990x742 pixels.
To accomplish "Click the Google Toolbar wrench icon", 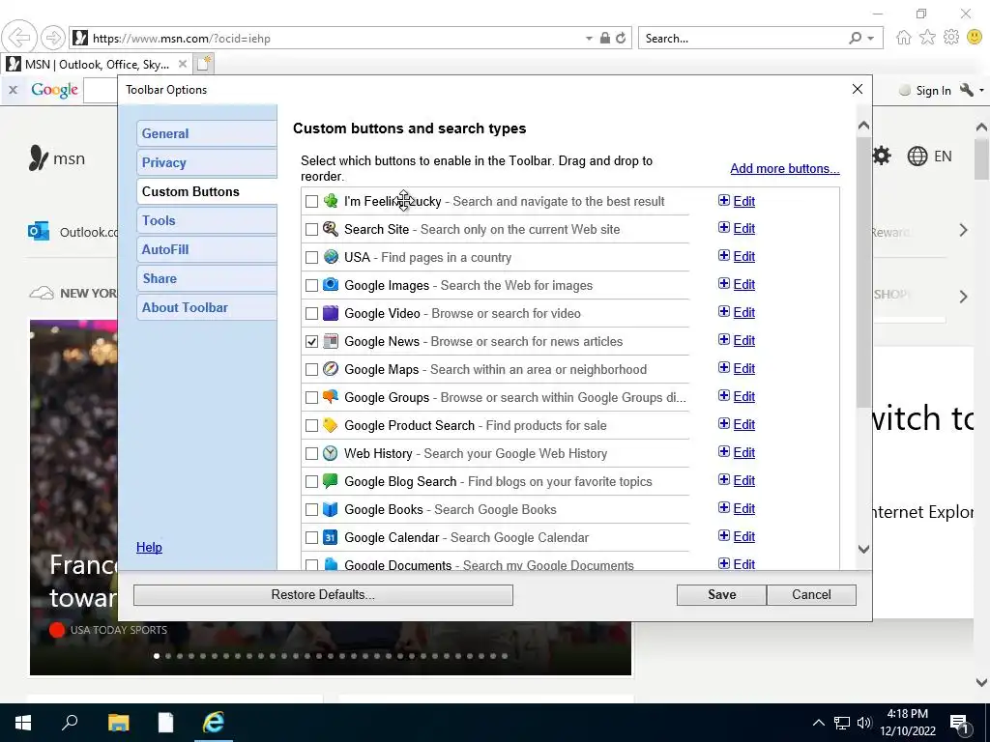I will pyautogui.click(x=967, y=90).
